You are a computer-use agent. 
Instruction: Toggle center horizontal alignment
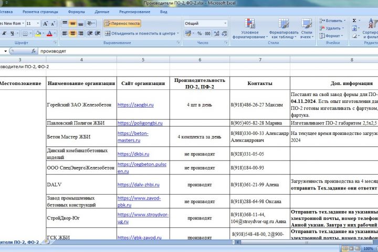click(72, 33)
